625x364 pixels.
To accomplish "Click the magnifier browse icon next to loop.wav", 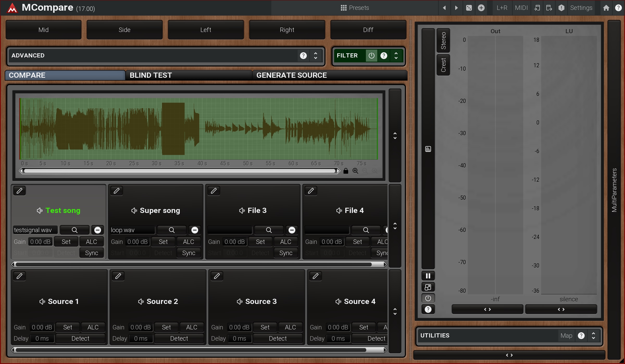I will coord(172,230).
